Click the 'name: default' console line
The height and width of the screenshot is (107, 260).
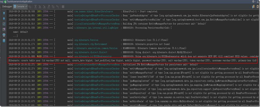(x=21, y=32)
